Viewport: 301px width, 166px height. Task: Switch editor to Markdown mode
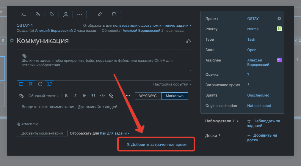coord(175,96)
